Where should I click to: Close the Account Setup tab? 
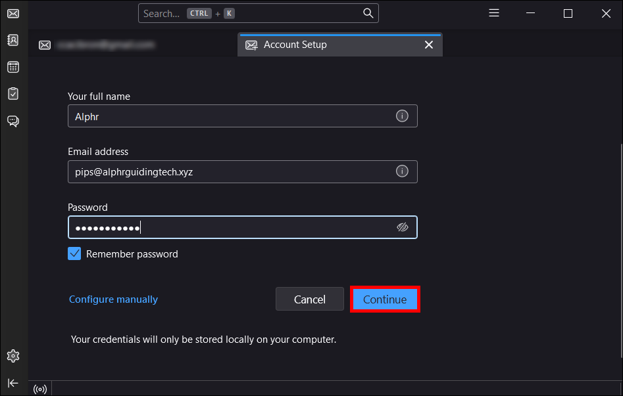point(429,45)
